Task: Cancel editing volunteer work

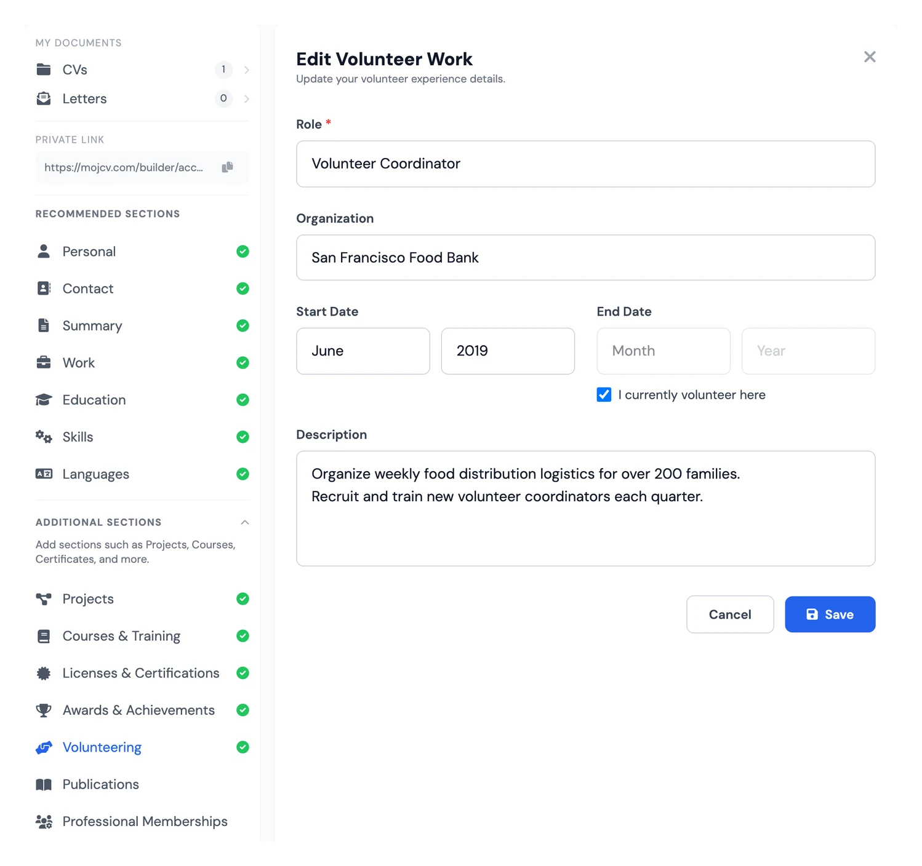Action: pos(730,614)
